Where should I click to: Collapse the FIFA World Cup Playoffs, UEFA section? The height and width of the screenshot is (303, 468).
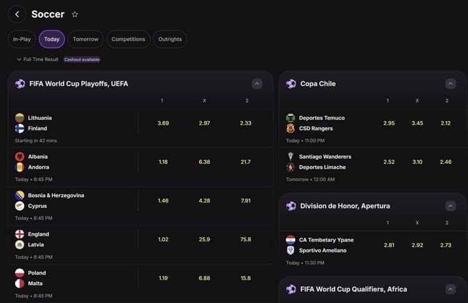tap(256, 84)
